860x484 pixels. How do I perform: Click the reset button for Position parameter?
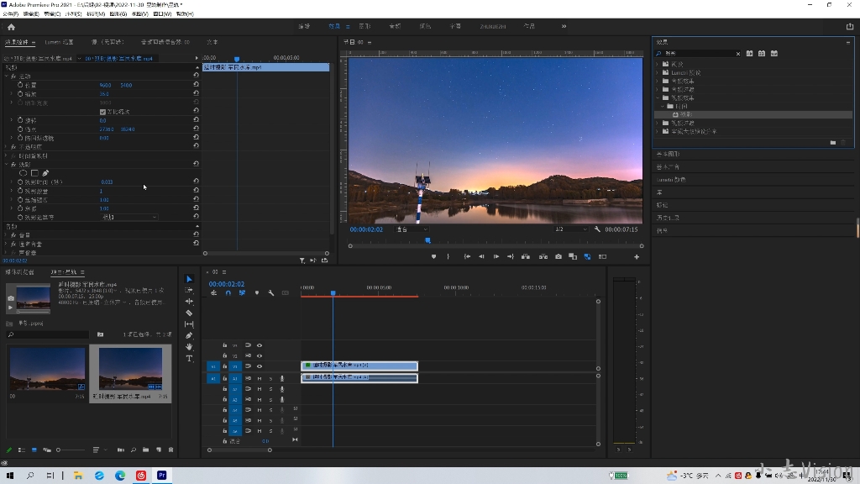click(x=196, y=85)
